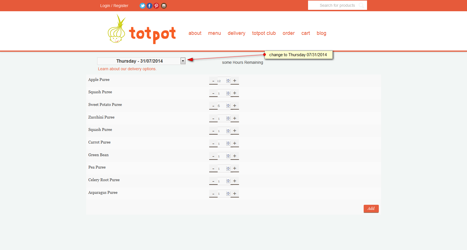
Task: Go to the order page
Action: point(289,33)
